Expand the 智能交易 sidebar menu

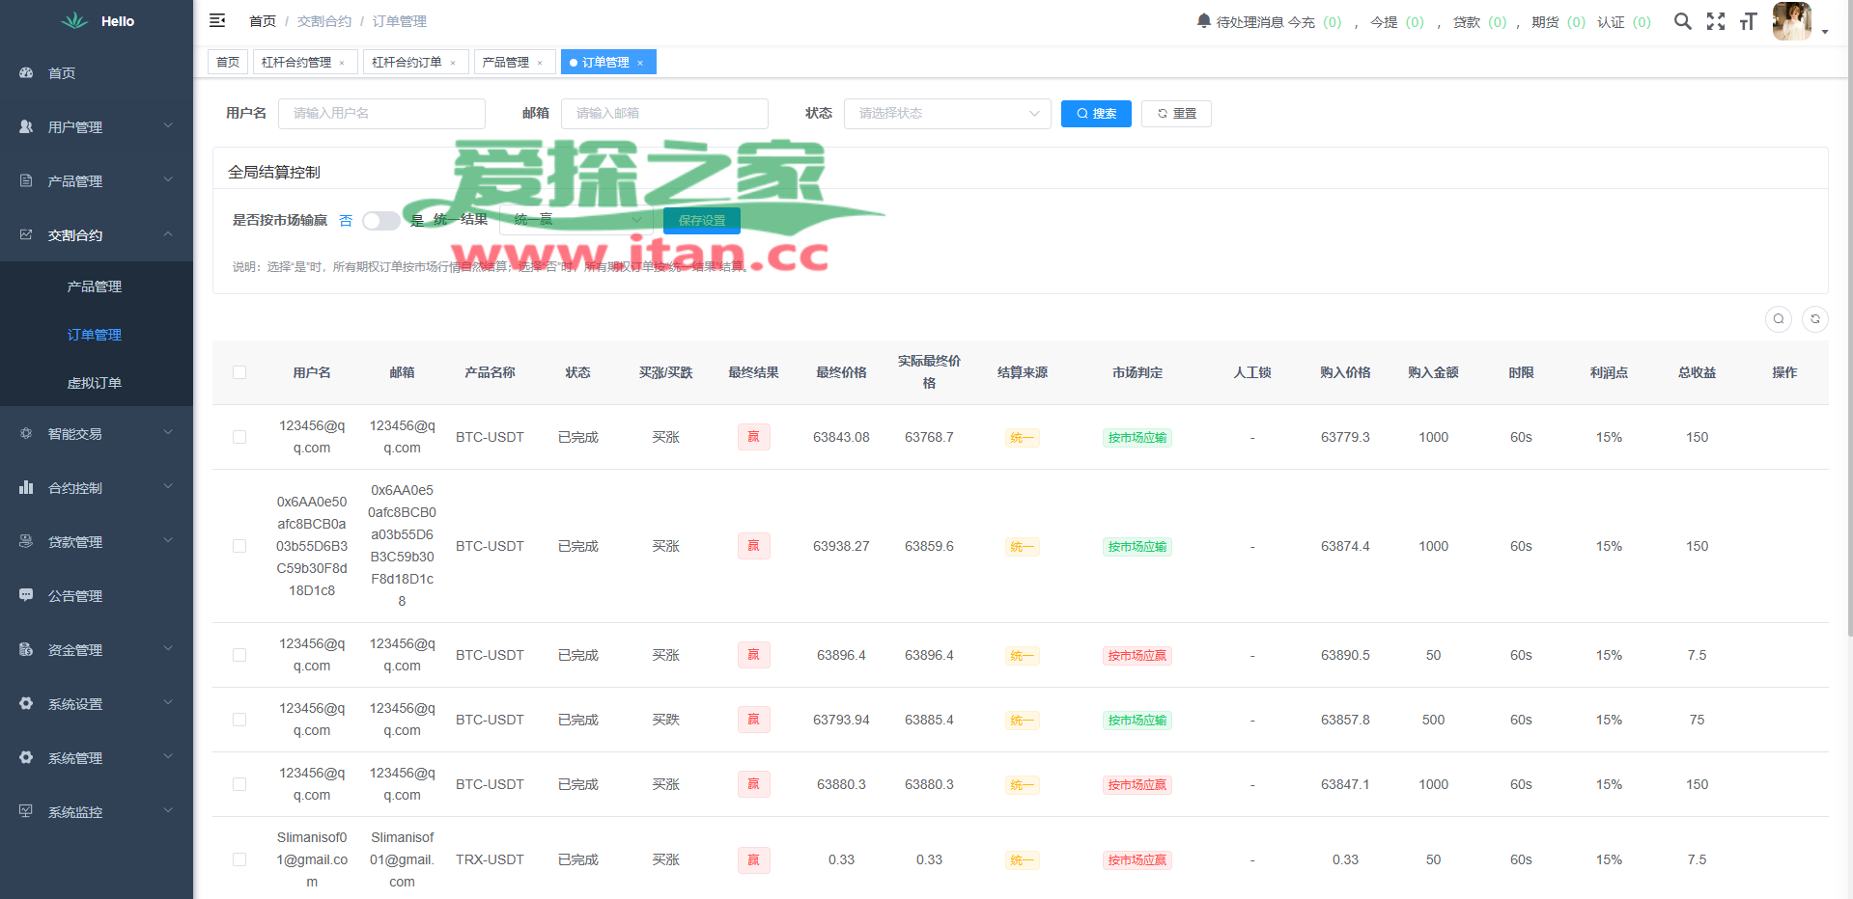(x=97, y=433)
